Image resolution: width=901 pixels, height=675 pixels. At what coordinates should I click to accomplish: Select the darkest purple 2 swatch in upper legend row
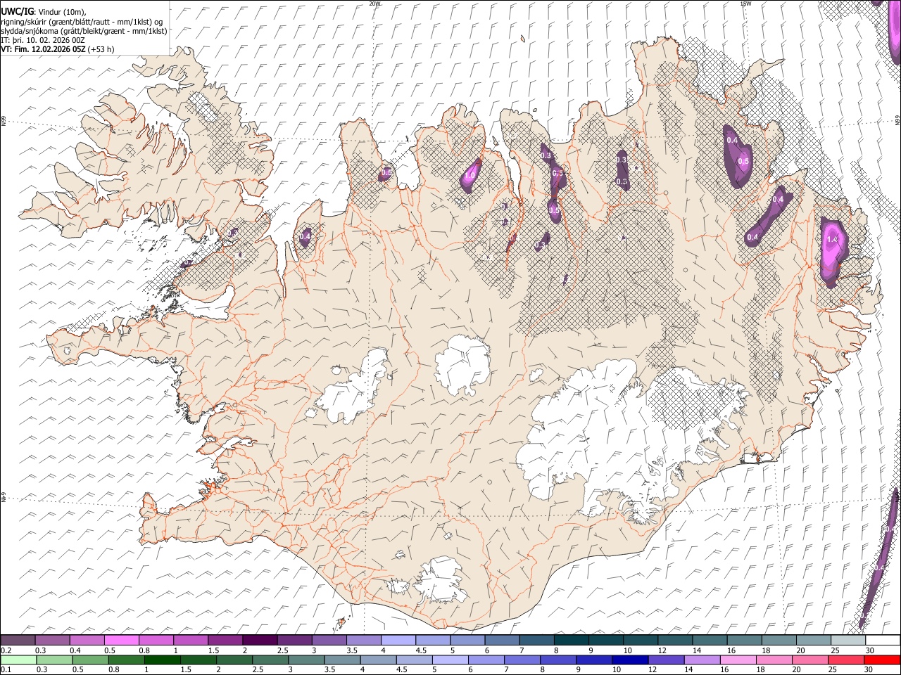pyautogui.click(x=260, y=640)
